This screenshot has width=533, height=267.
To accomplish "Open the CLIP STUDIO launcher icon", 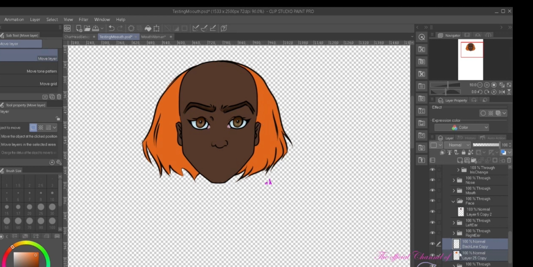I will 67,28.
